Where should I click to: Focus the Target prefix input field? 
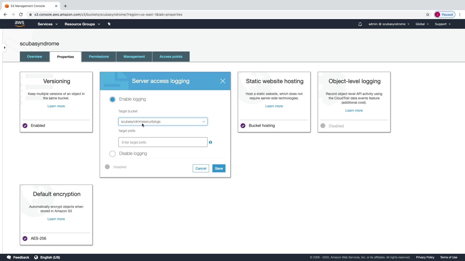click(x=163, y=142)
